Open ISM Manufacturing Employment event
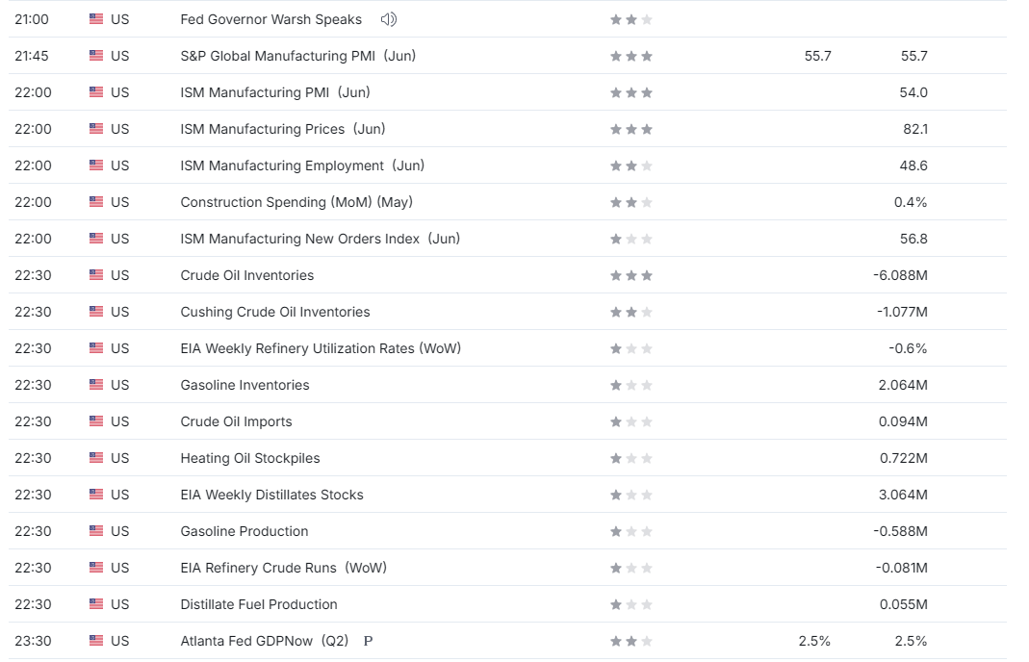1029x662 pixels. [x=302, y=165]
